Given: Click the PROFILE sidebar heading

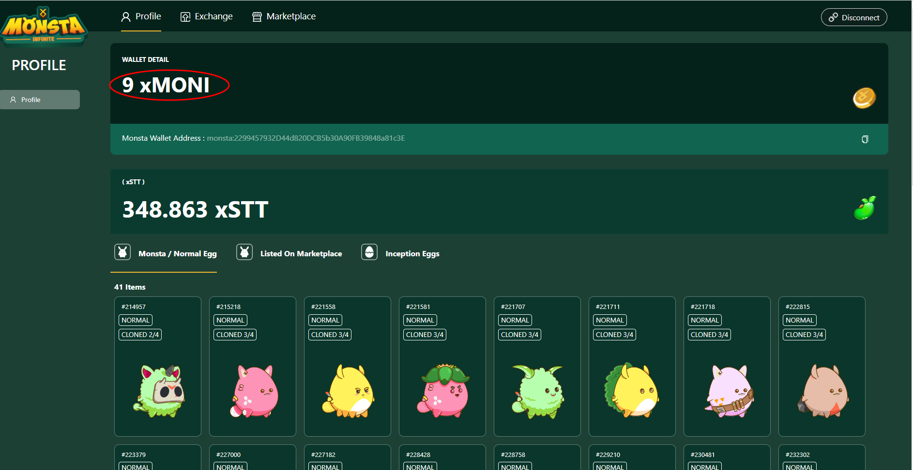Looking at the screenshot, I should click(x=39, y=65).
